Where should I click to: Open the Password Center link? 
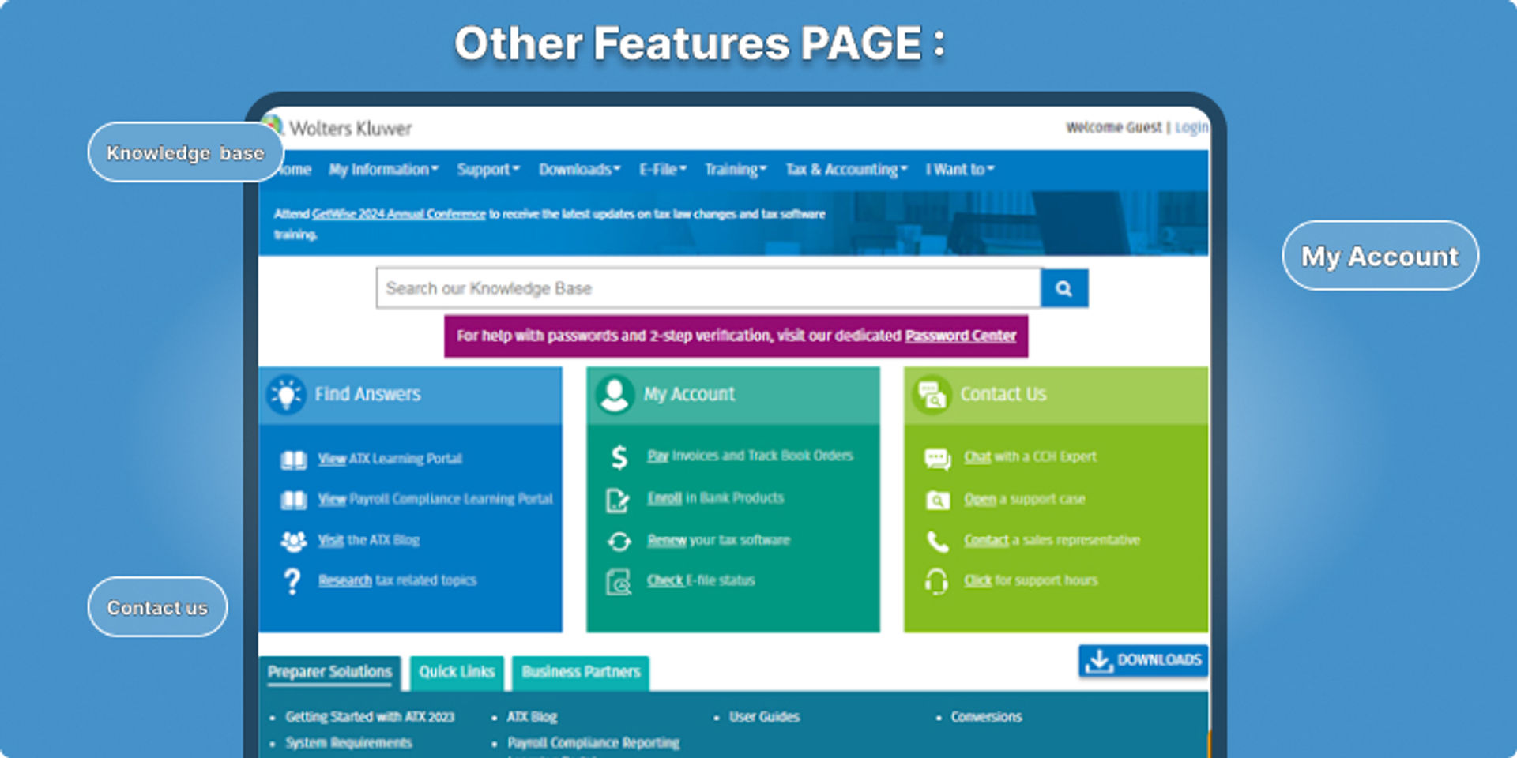pos(961,336)
